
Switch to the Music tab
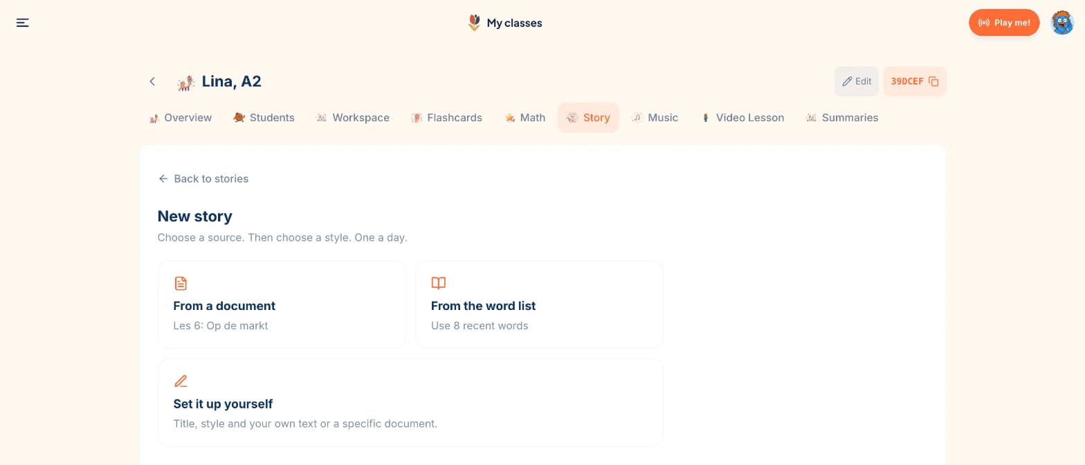(x=655, y=118)
